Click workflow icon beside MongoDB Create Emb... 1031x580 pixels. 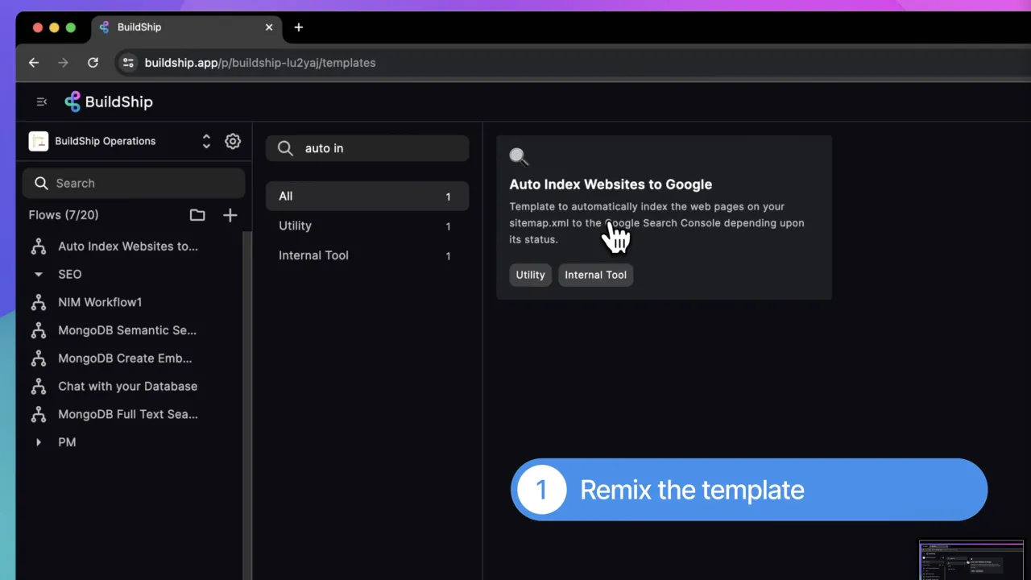pyautogui.click(x=38, y=358)
